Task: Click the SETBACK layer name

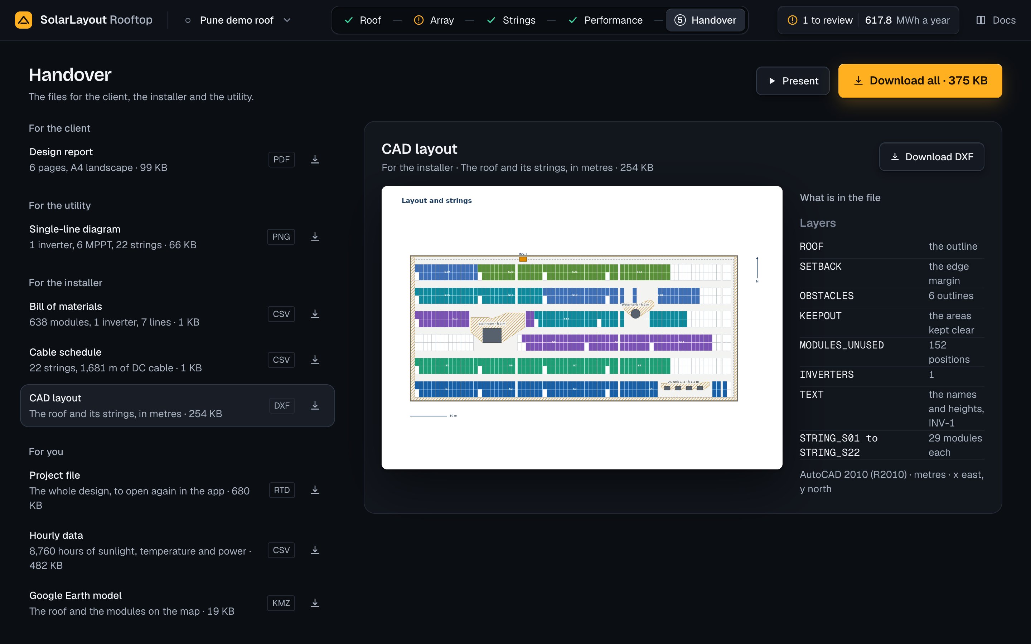Action: coord(820,266)
